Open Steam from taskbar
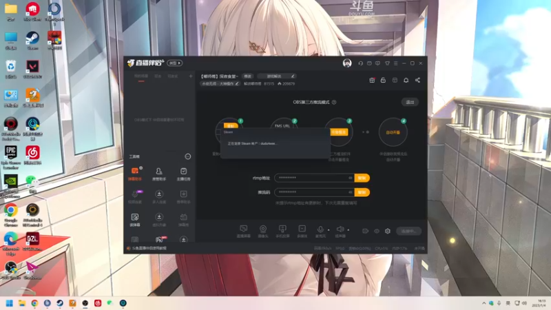Screen dimensions: 551x310 tap(60, 303)
